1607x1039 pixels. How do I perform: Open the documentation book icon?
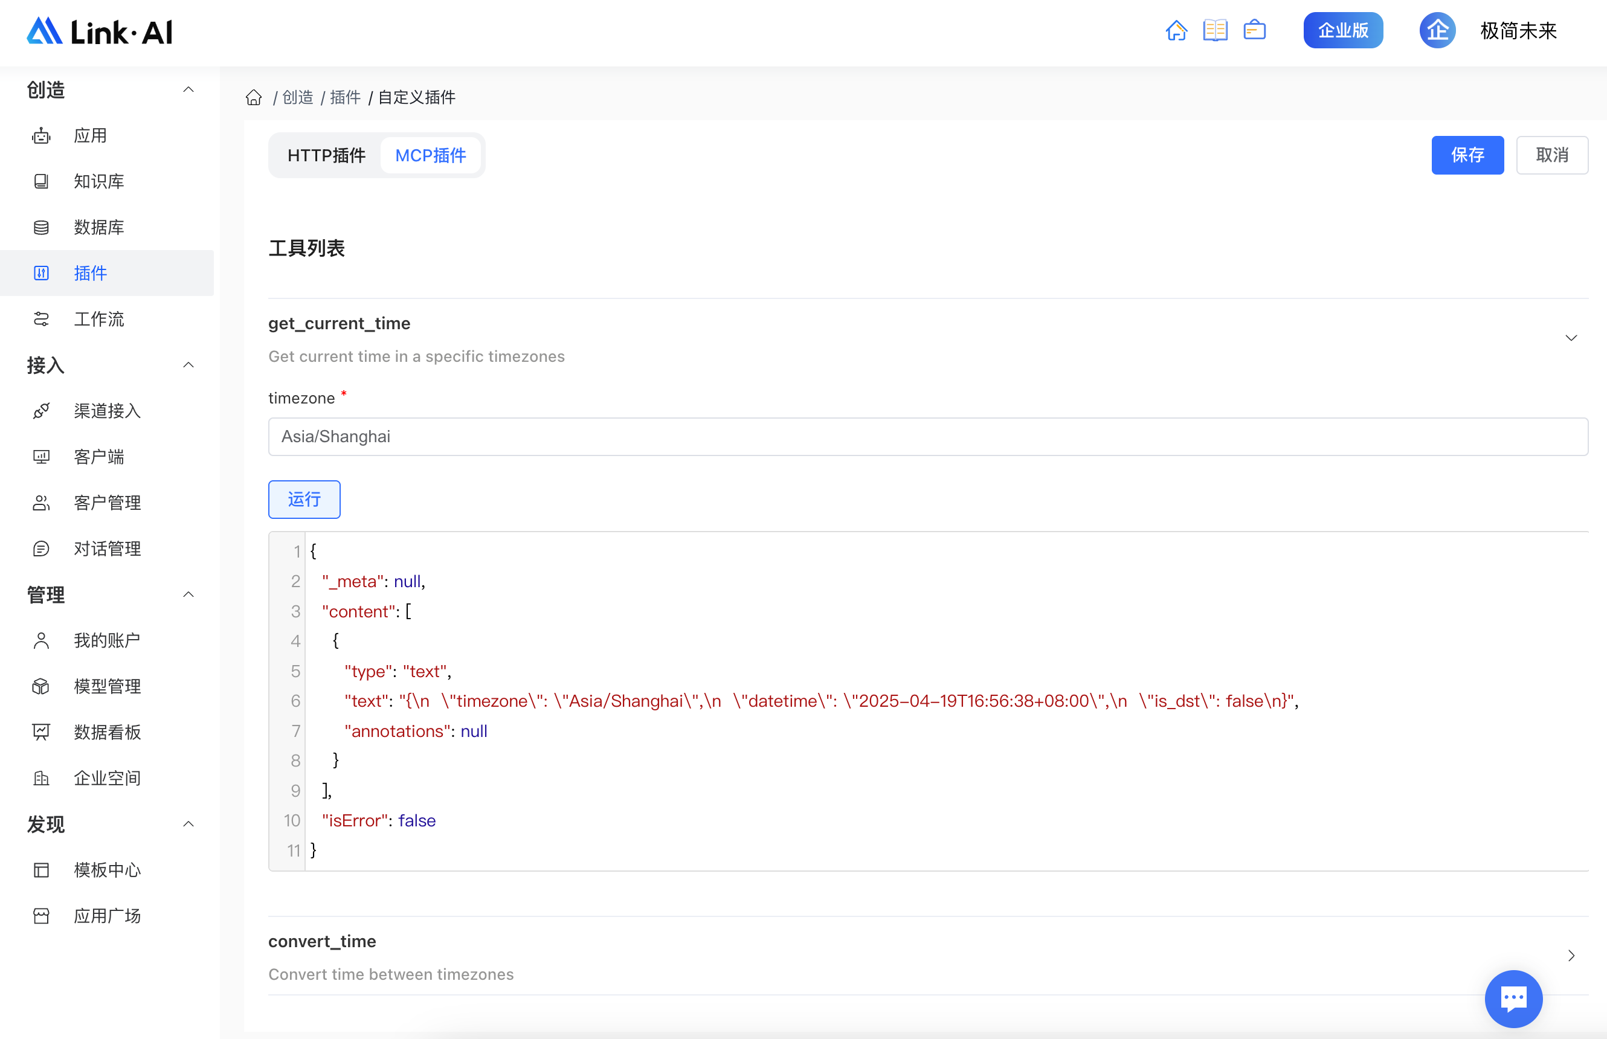[x=1215, y=30]
